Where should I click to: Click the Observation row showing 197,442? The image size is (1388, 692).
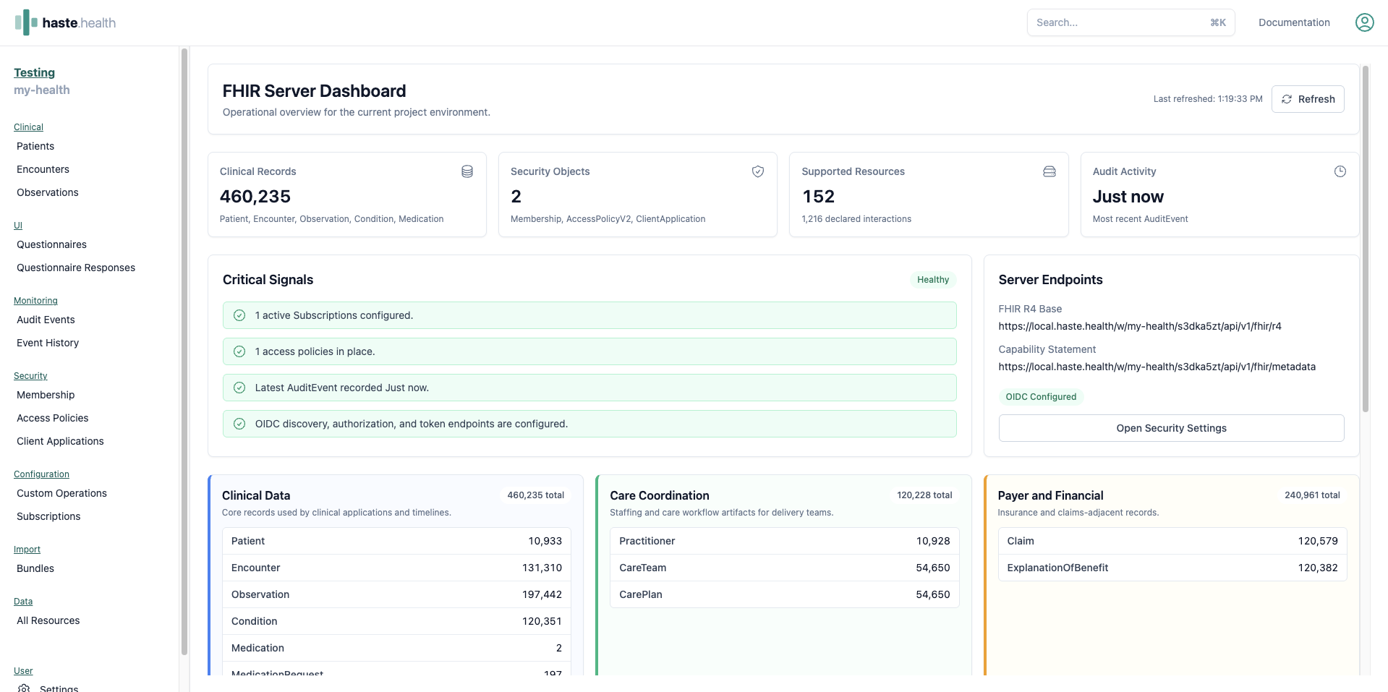pyautogui.click(x=396, y=594)
